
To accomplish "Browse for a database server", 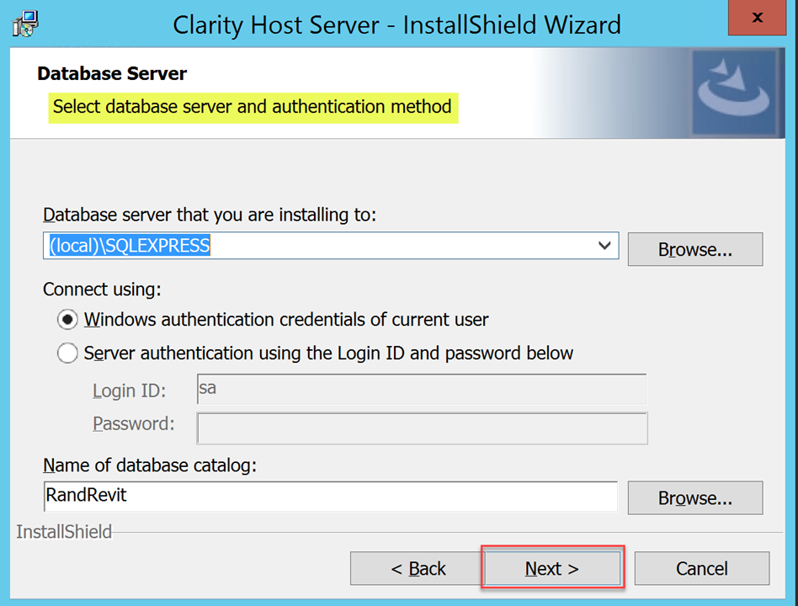I will (694, 250).
